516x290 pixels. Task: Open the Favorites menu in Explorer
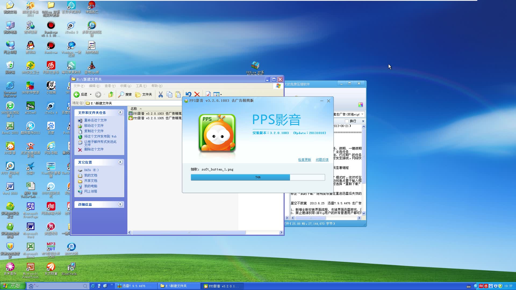(x=126, y=86)
